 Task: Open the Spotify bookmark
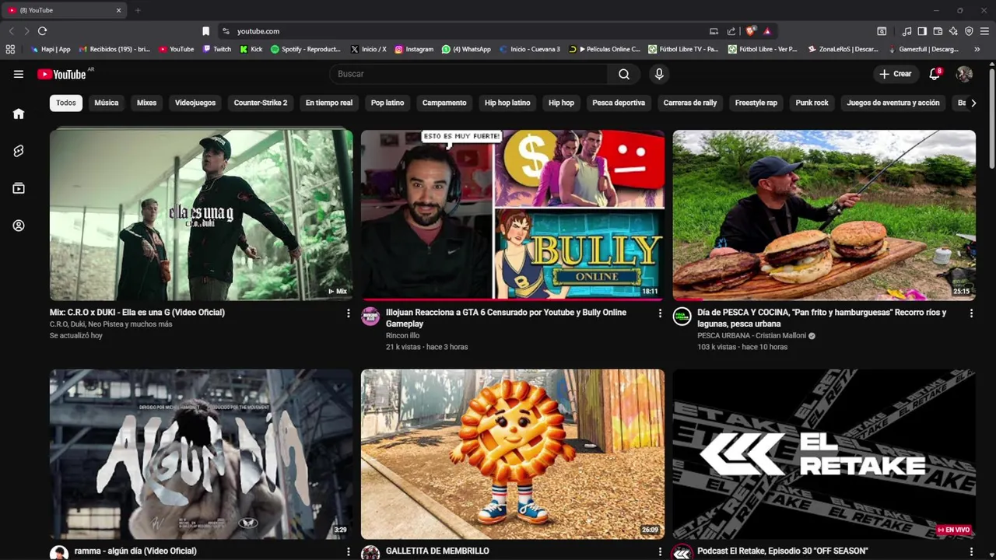[306, 49]
